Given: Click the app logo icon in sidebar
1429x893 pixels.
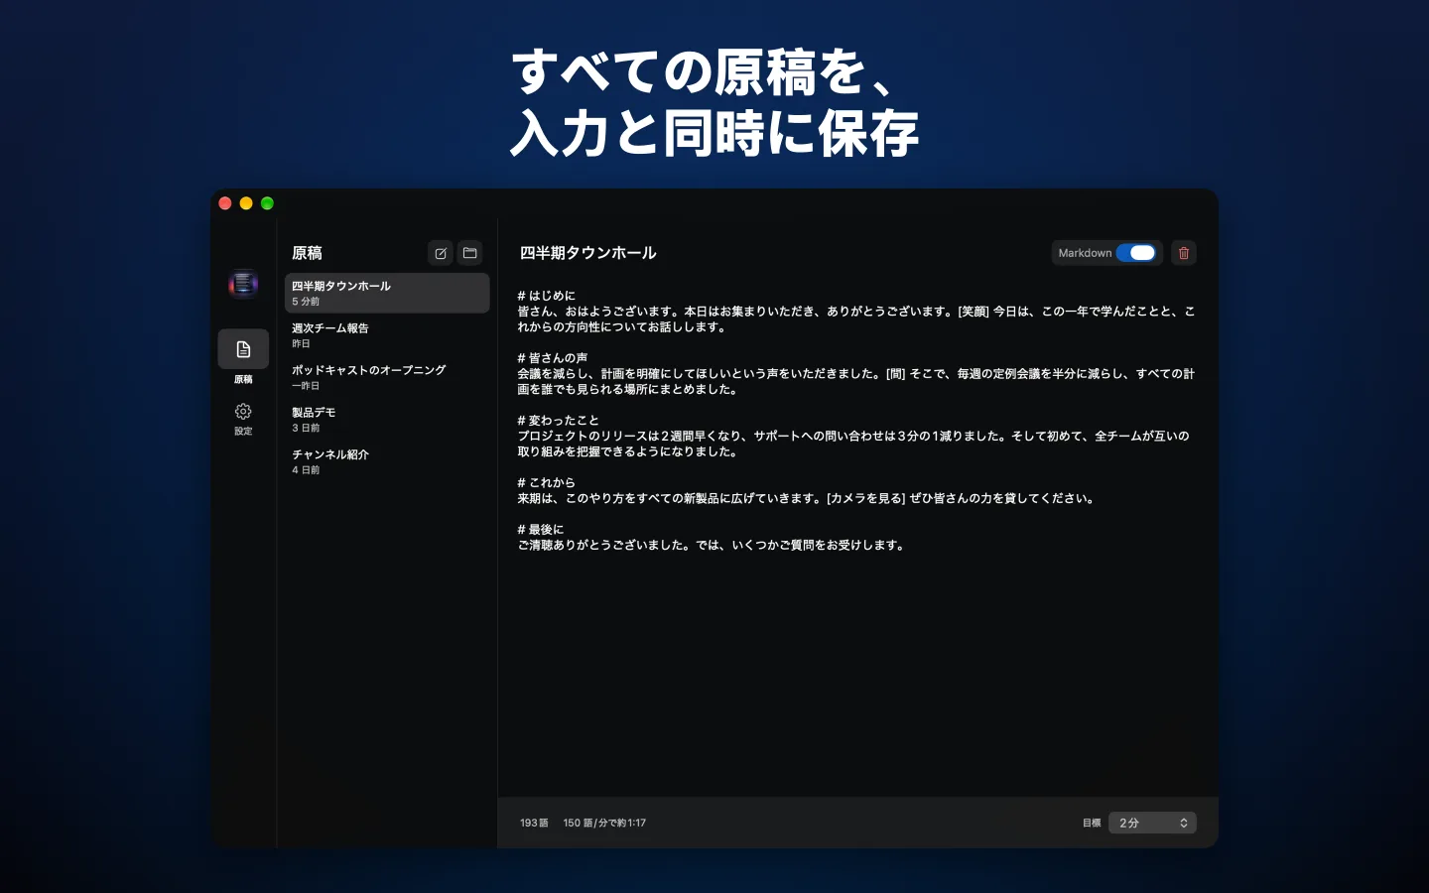Looking at the screenshot, I should [x=243, y=285].
